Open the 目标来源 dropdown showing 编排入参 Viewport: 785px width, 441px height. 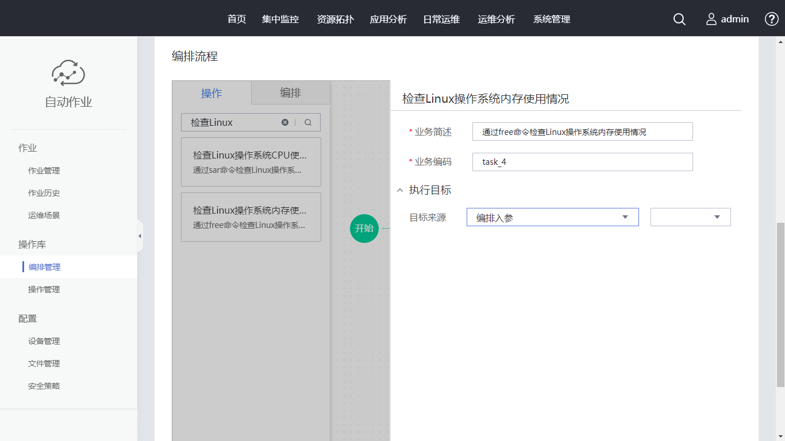pyautogui.click(x=552, y=217)
